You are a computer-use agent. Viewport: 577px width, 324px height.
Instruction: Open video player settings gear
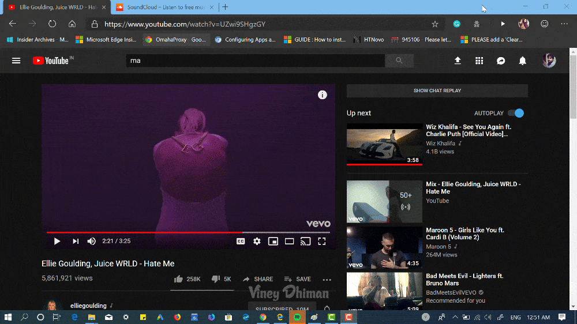click(x=257, y=241)
